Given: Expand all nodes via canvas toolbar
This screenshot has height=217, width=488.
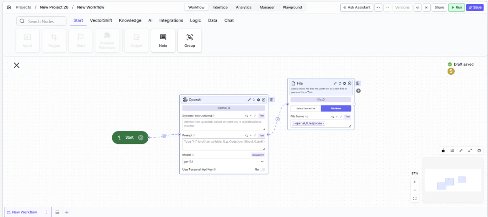Looking at the screenshot, I should click(x=470, y=151).
